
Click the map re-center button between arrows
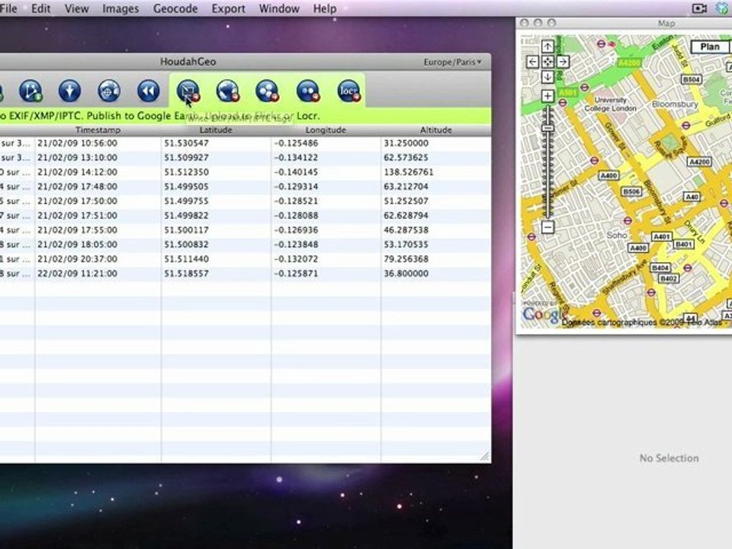(x=547, y=62)
